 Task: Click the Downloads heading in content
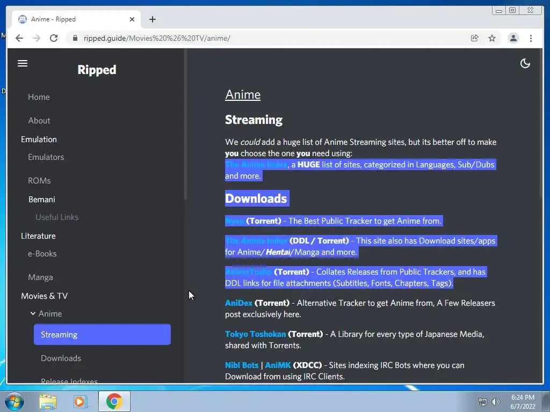coord(256,198)
